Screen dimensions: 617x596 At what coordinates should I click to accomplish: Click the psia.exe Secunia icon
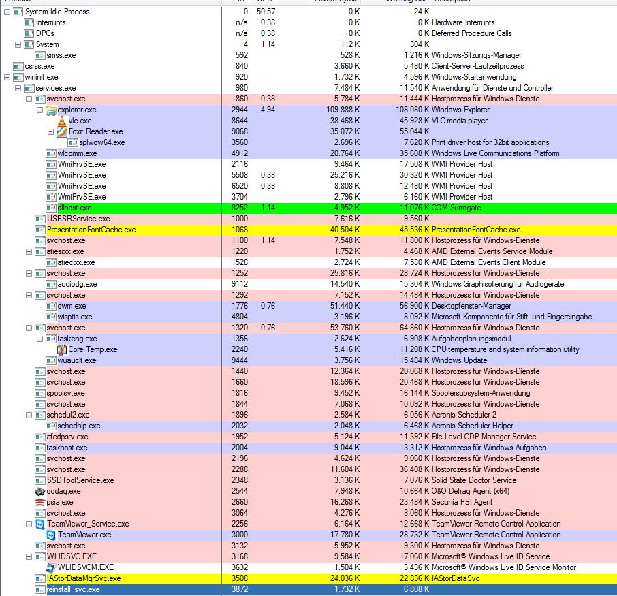pyautogui.click(x=39, y=502)
